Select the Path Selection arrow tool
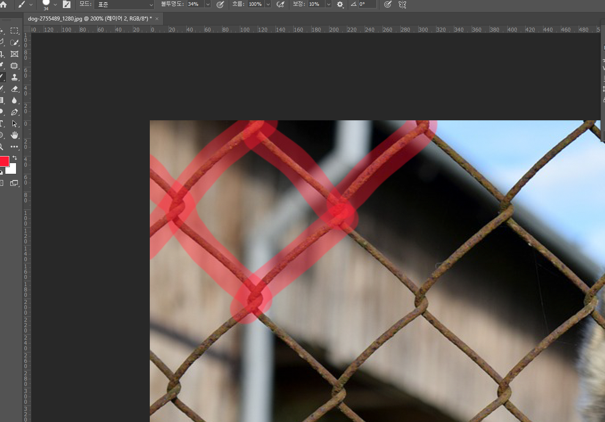The image size is (605, 422). point(15,123)
